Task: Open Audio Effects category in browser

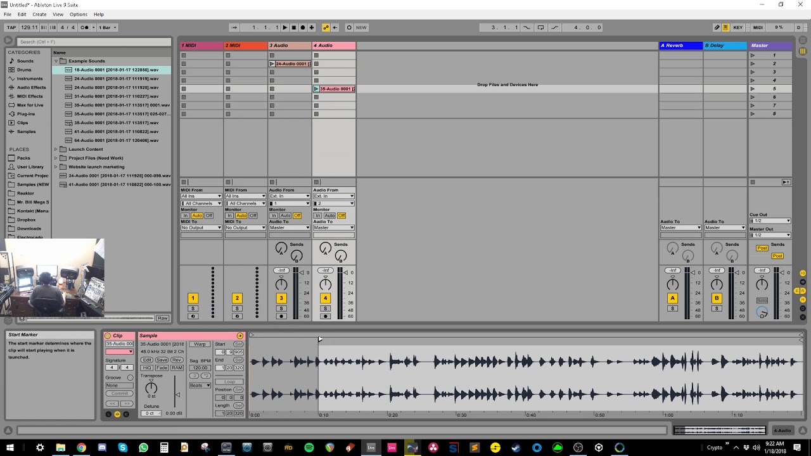Action: [x=31, y=87]
